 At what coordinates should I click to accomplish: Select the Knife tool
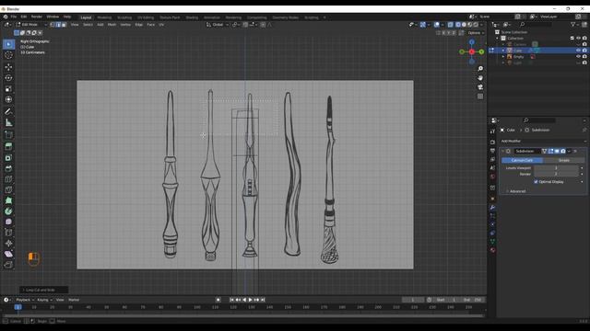coord(8,190)
